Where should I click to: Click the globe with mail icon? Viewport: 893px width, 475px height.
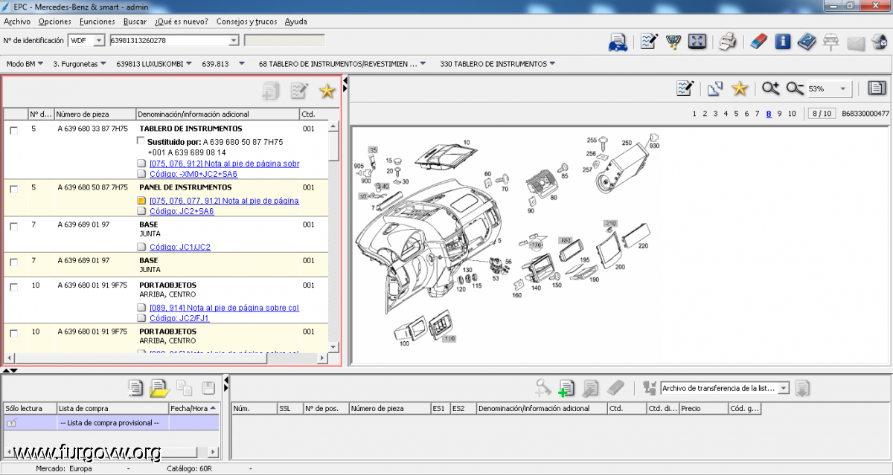[x=878, y=42]
